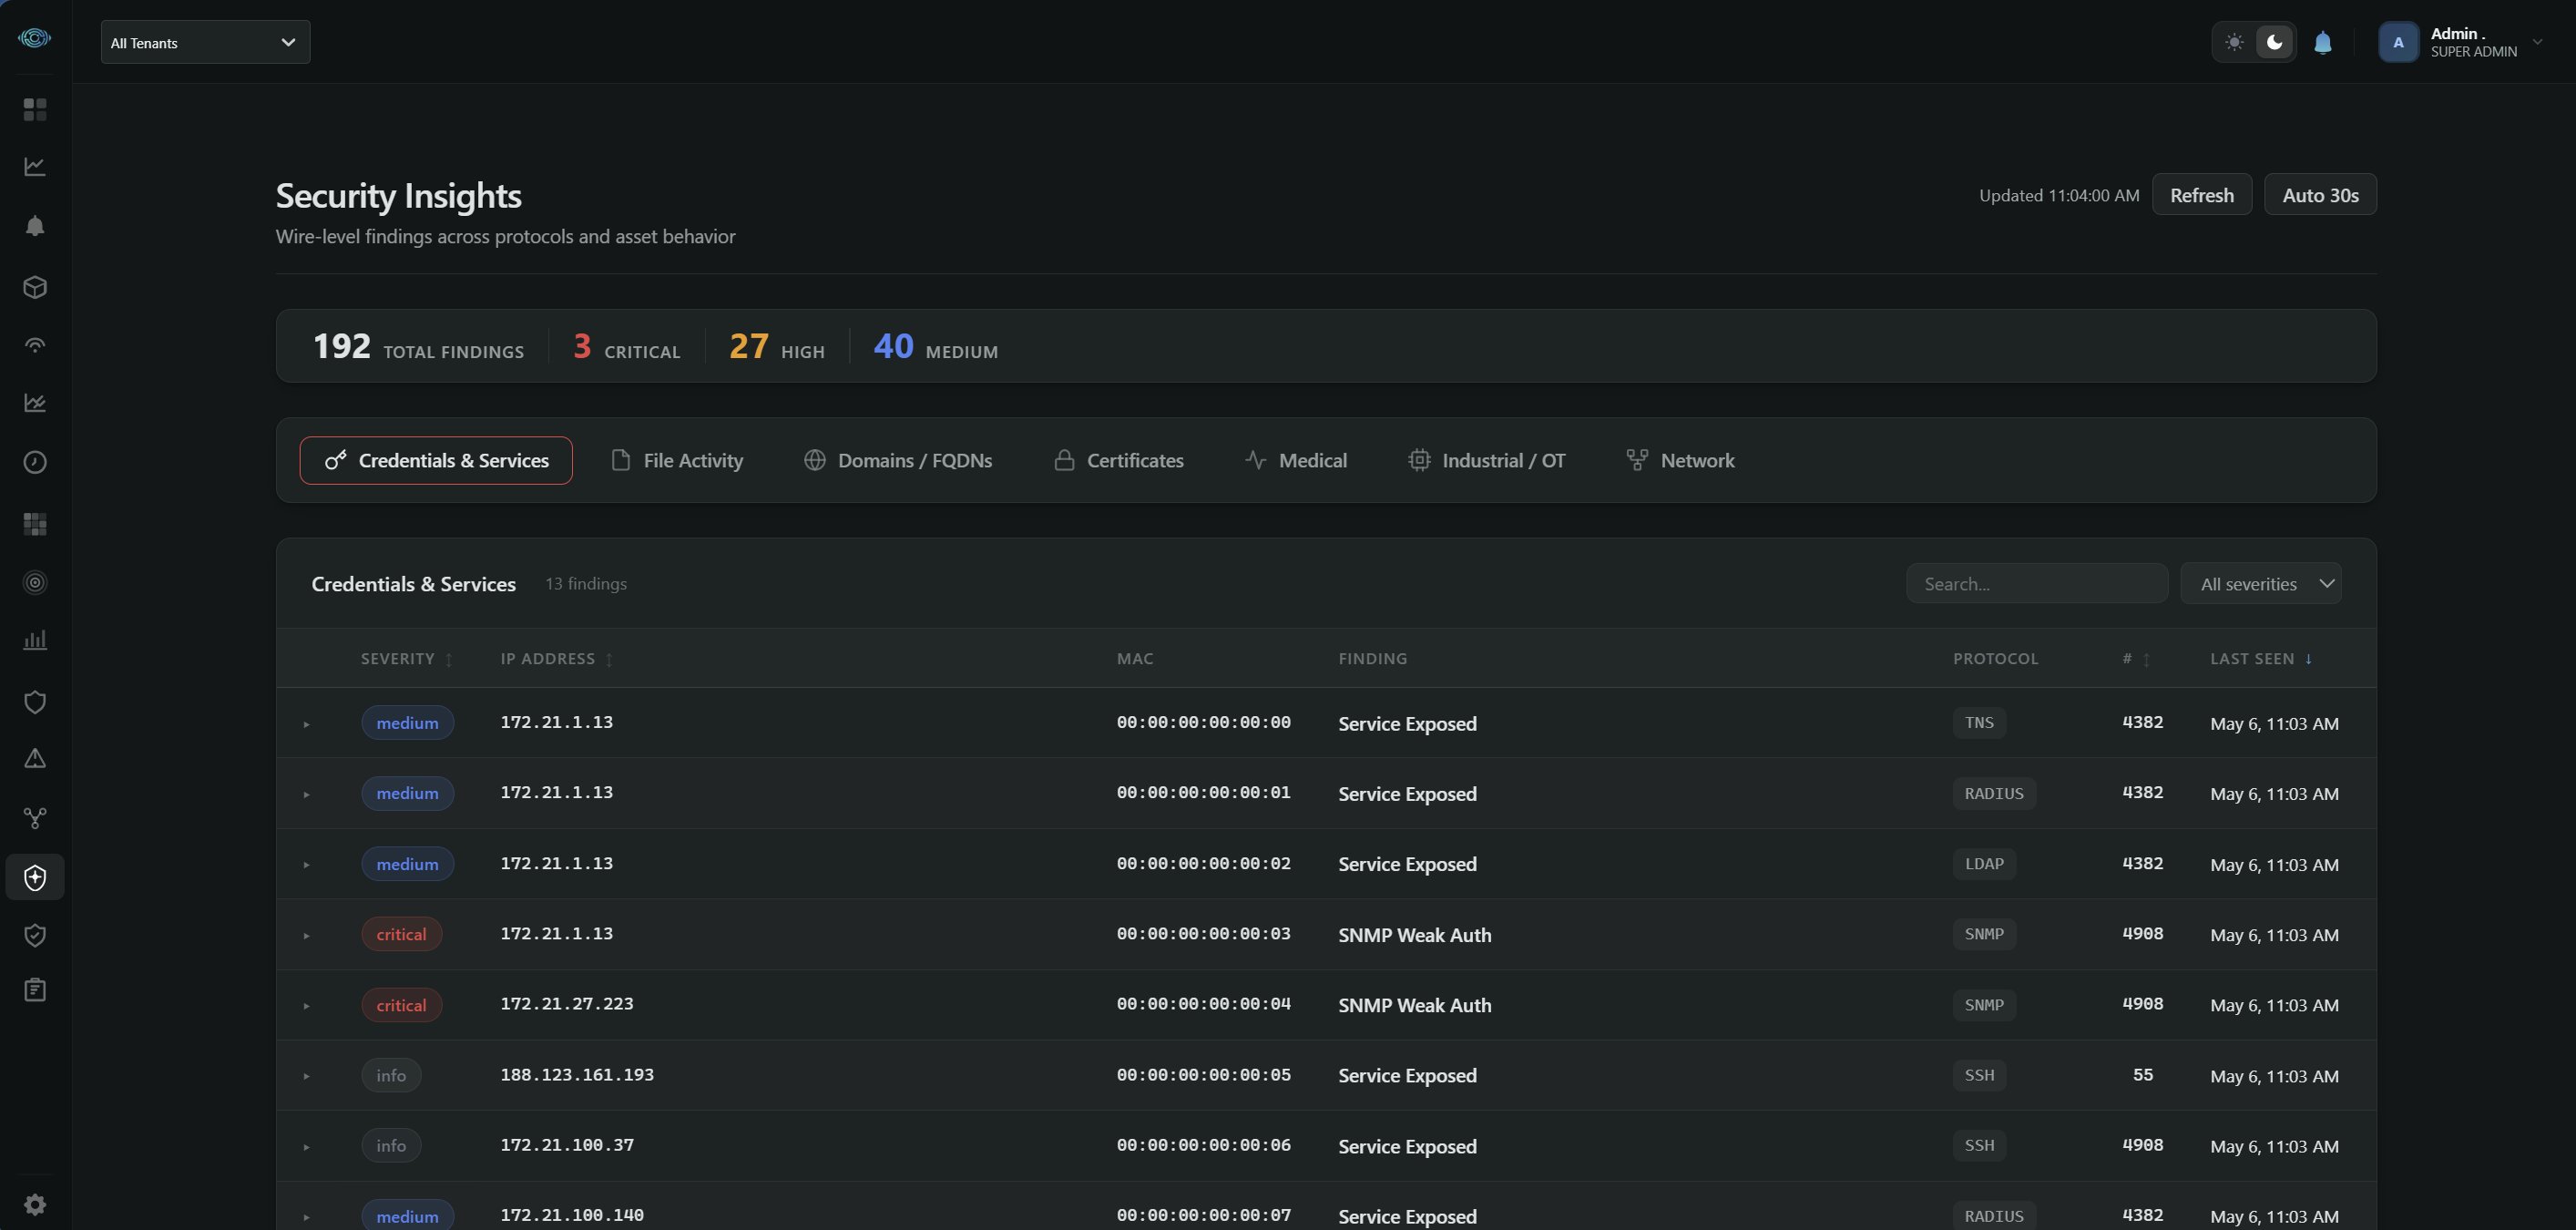This screenshot has height=1230, width=2576.
Task: Open the cube assets icon in sidebar
Action: tap(35, 287)
